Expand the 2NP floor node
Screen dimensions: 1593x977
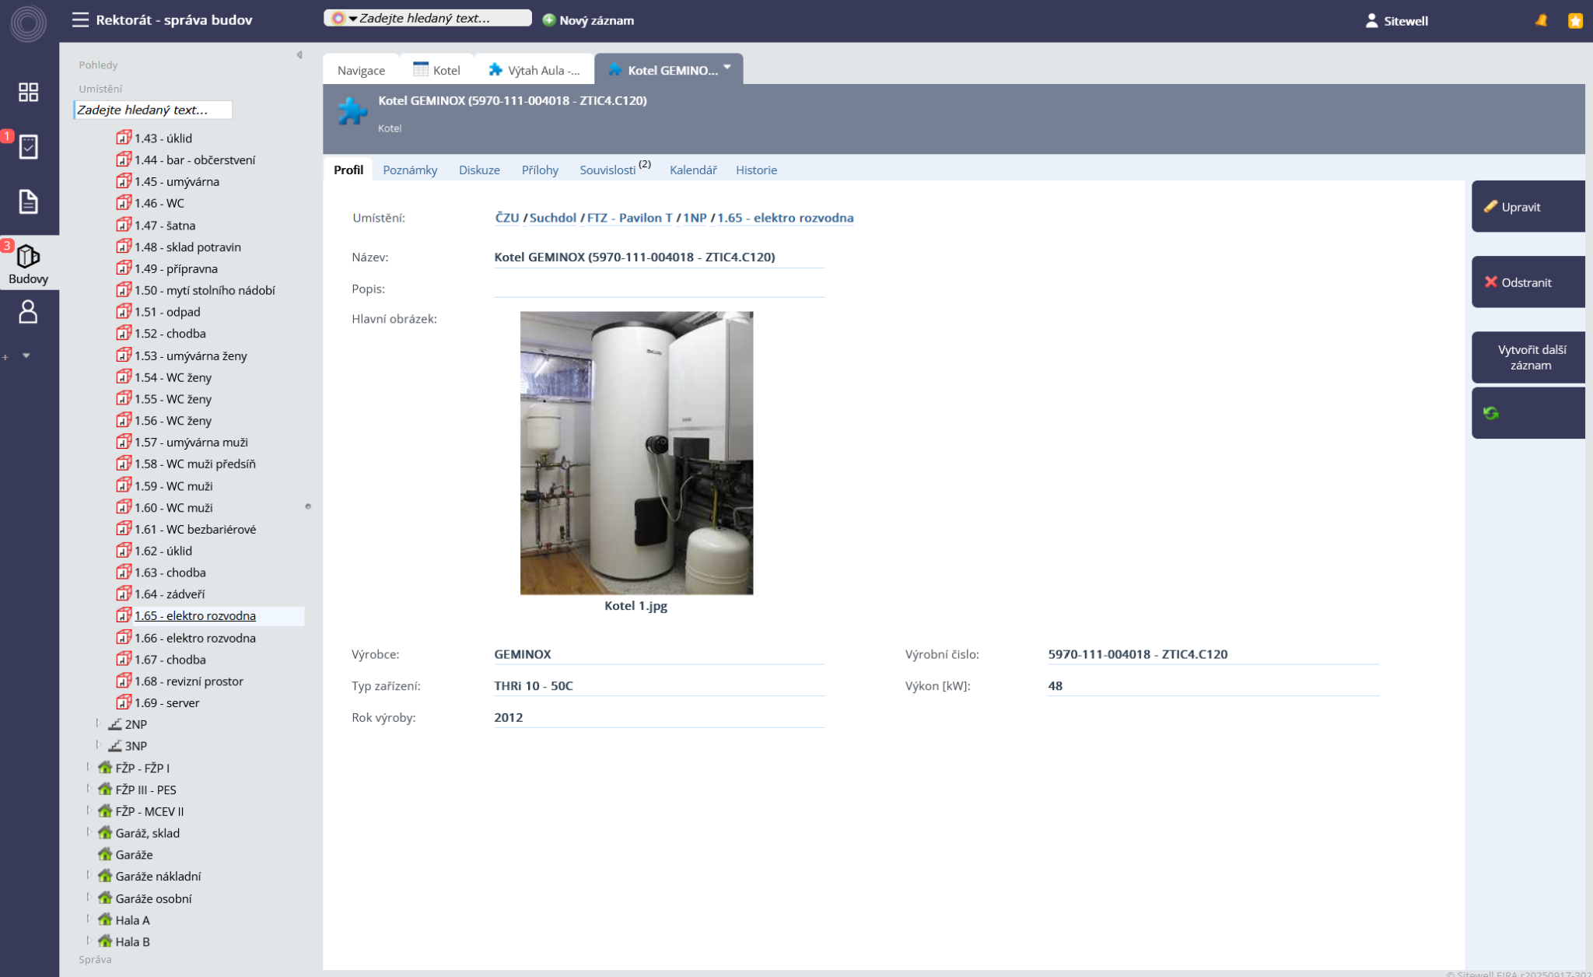pos(98,723)
